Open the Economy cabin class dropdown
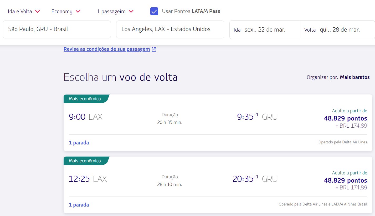 coord(66,11)
